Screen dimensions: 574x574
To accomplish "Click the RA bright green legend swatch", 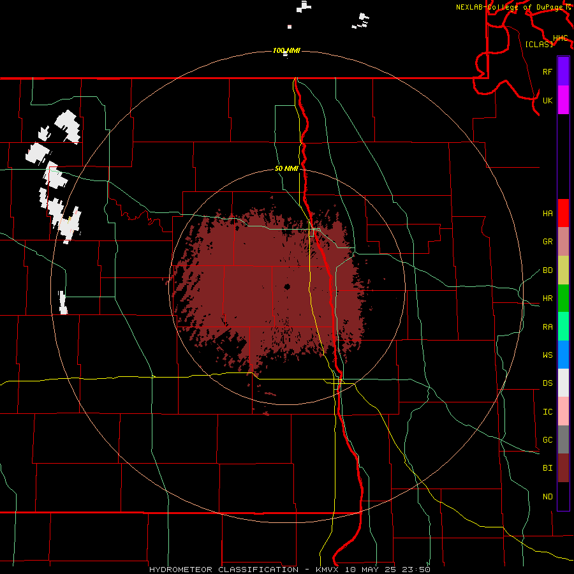I will (x=563, y=327).
